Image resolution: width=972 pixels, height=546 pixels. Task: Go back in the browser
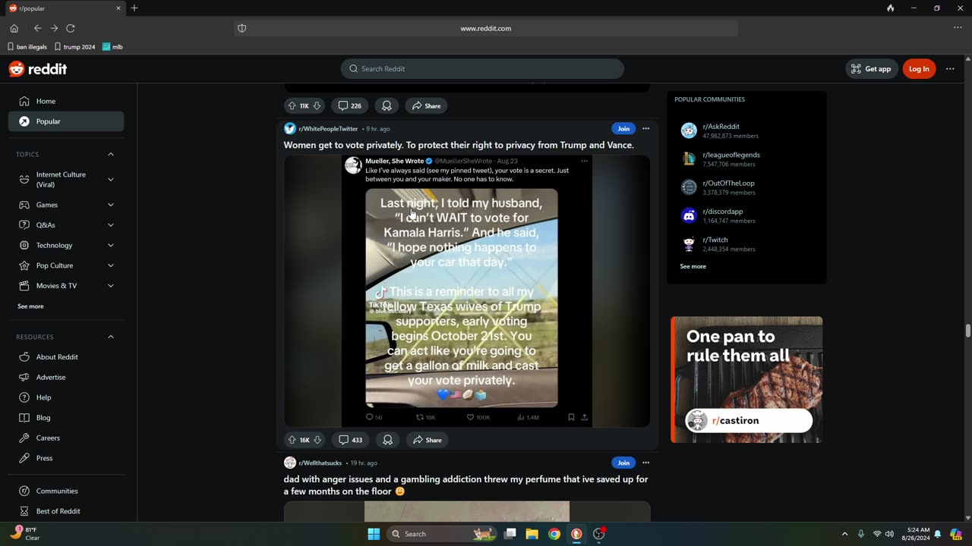(37, 28)
